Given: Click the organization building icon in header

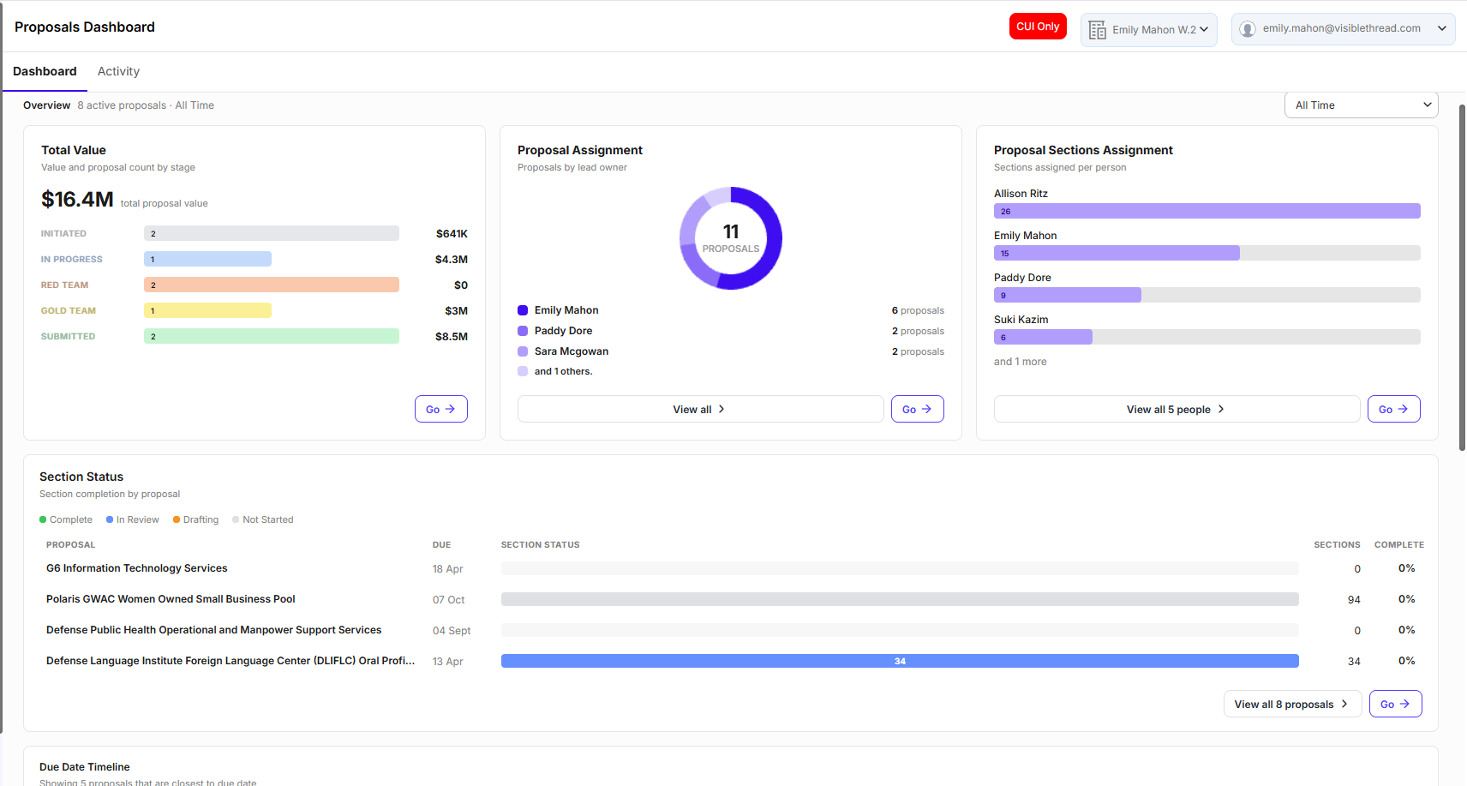Looking at the screenshot, I should coord(1098,30).
